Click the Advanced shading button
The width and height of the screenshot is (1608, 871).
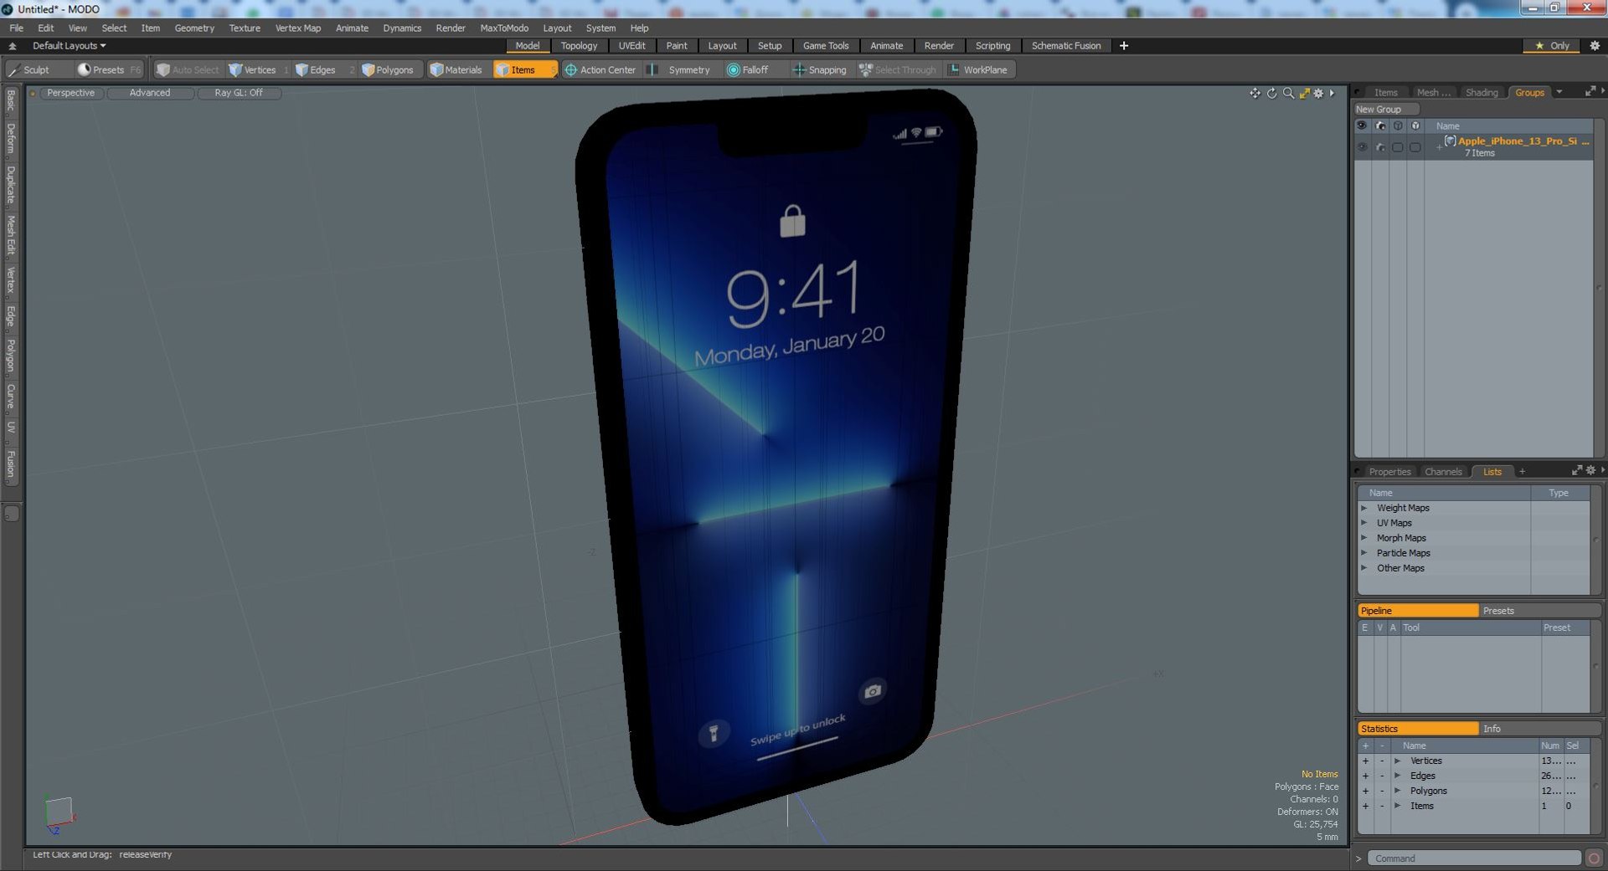(x=150, y=93)
